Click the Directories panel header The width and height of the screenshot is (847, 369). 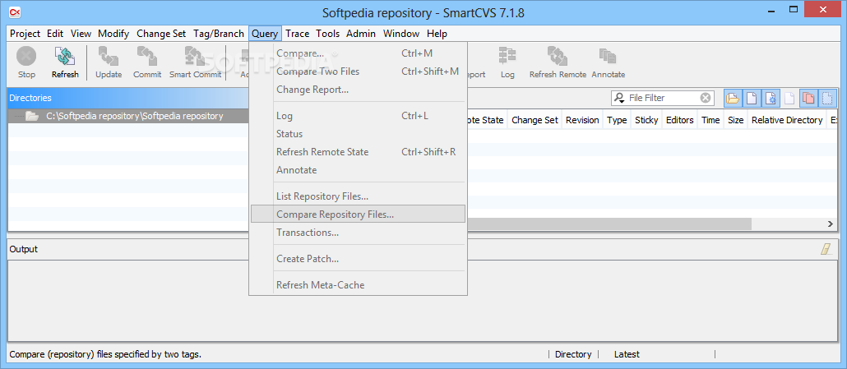point(128,98)
